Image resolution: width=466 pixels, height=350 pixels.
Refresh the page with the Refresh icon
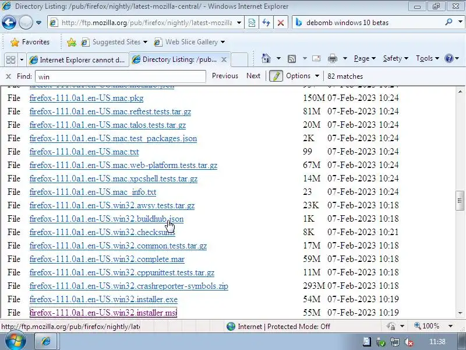click(266, 23)
